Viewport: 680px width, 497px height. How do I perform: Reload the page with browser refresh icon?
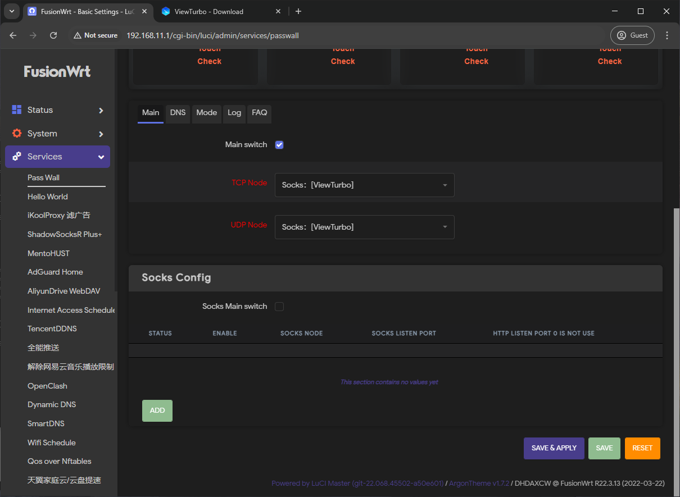pyautogui.click(x=53, y=35)
